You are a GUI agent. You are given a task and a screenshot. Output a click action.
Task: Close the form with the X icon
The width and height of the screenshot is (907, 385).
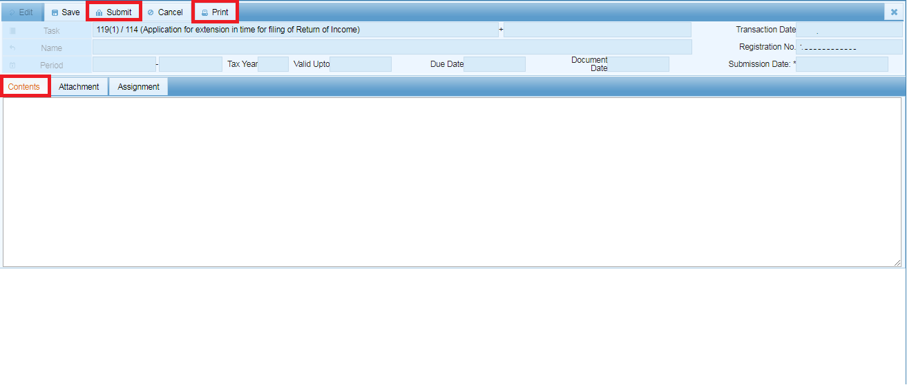894,12
